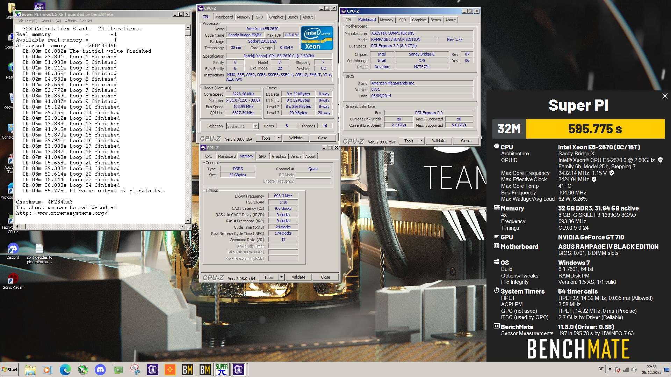This screenshot has height=377, width=671.
Task: Open the Snipping Tool taskbar icon
Action: [x=135, y=370]
